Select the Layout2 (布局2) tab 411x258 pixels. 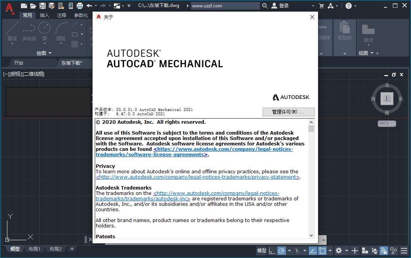tap(55, 249)
